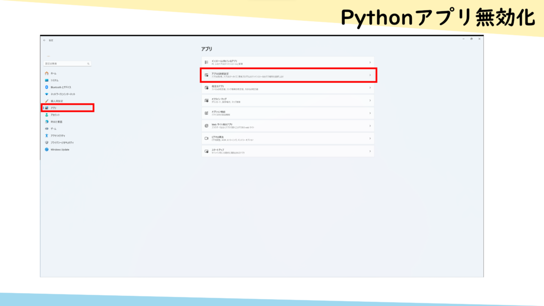The height and width of the screenshot is (306, 544).
Task: Open the ホーム sidebar item
Action: pyautogui.click(x=67, y=73)
